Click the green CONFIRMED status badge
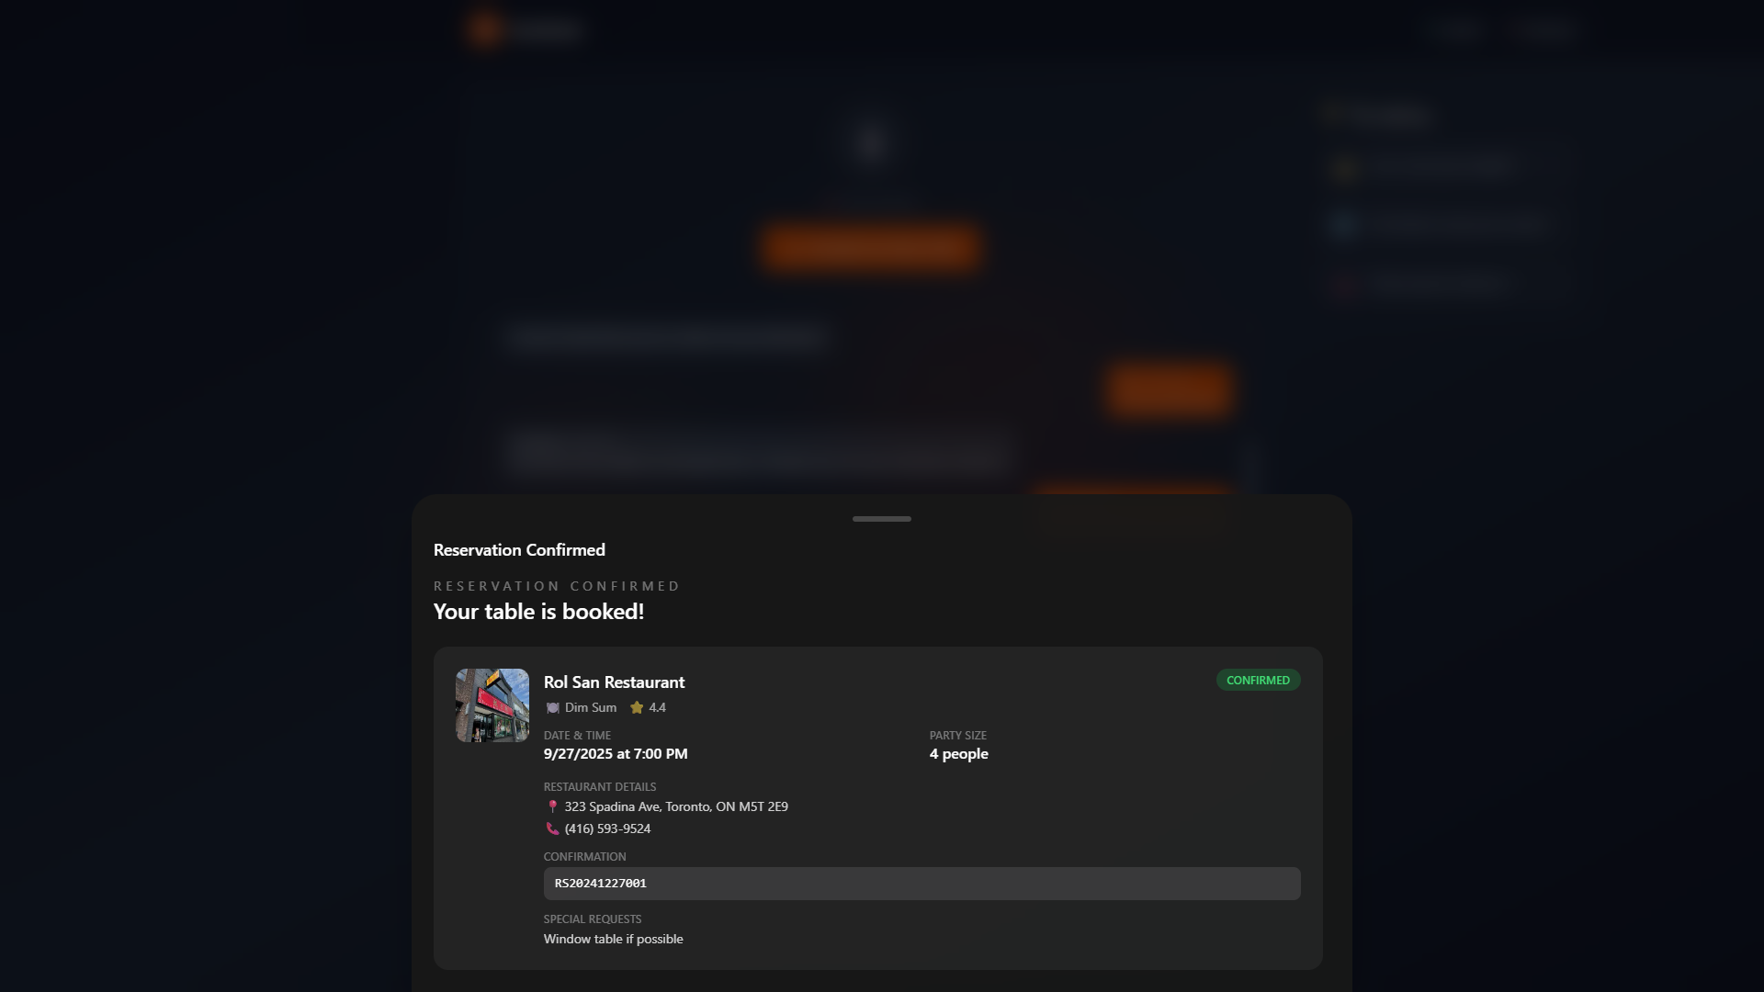This screenshot has height=992, width=1764. point(1258,680)
